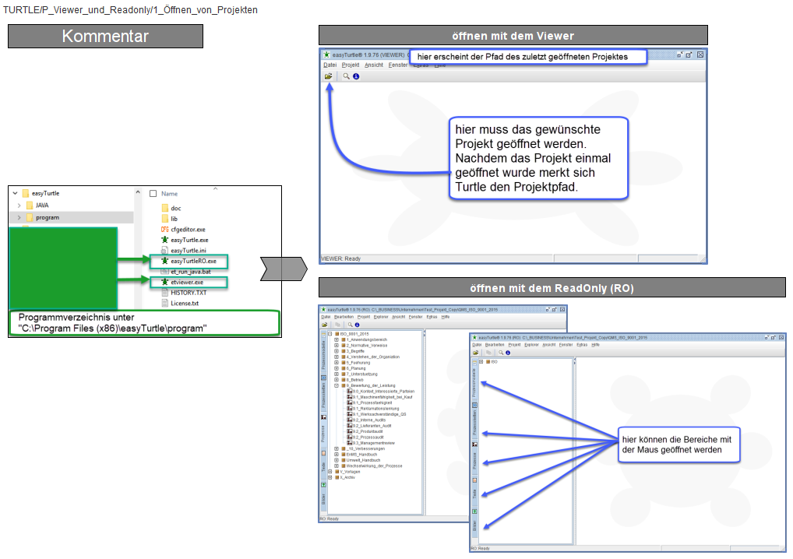Click License.txt document icon
The width and height of the screenshot is (793, 559).
pyautogui.click(x=164, y=304)
